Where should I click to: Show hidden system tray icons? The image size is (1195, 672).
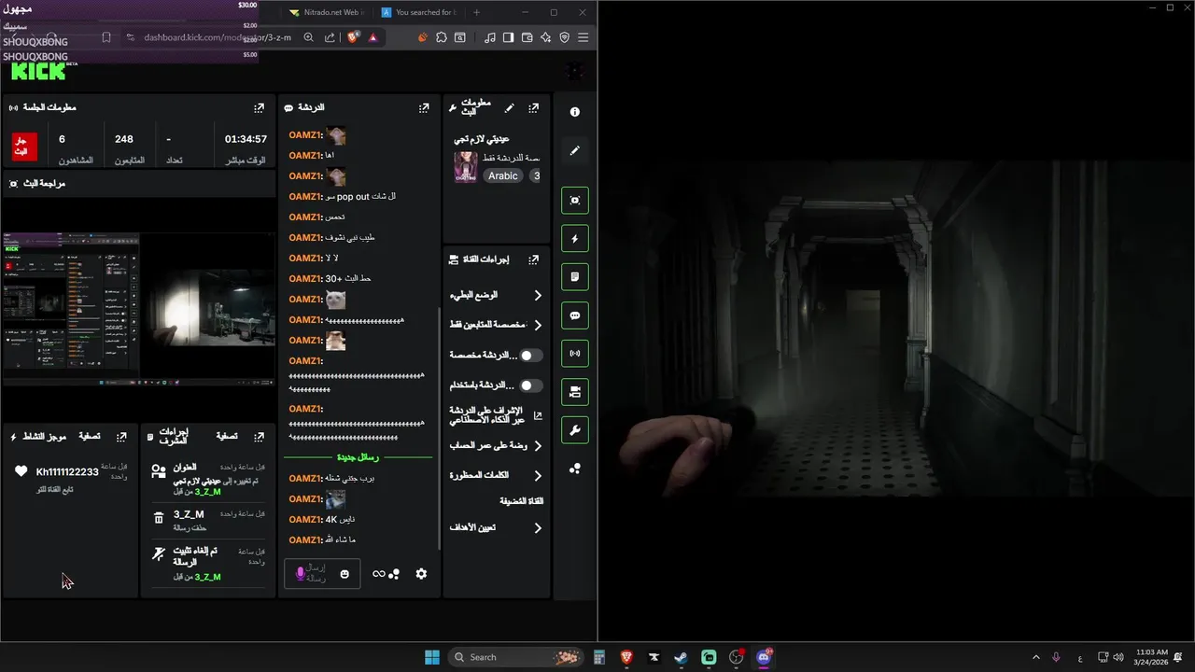[x=1035, y=657]
